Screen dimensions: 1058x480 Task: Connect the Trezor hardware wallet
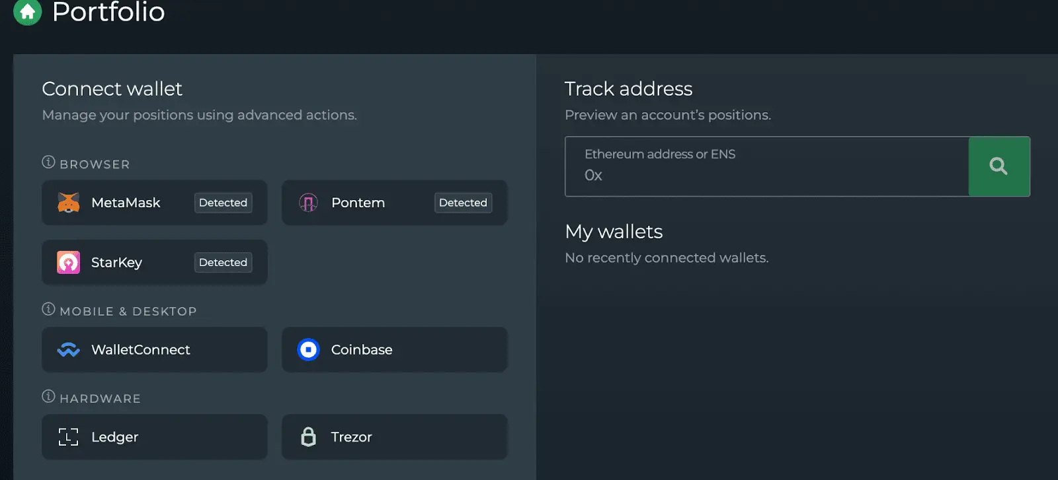(x=394, y=436)
